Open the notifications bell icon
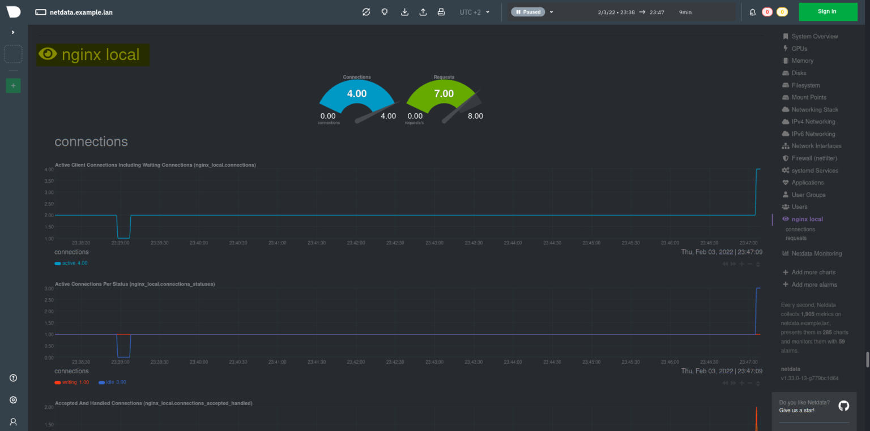Screen dimensions: 870x431 [753, 11]
